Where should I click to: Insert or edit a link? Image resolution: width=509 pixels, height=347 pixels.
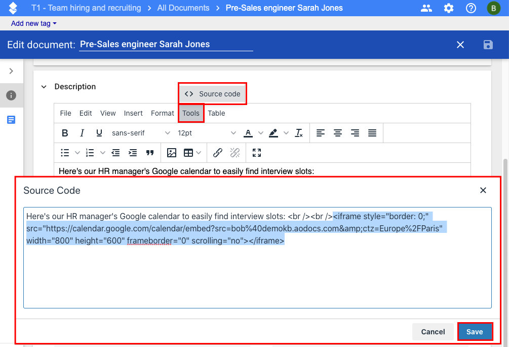pyautogui.click(x=217, y=153)
